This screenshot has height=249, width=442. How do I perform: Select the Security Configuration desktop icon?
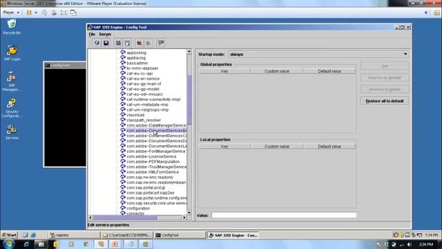coord(12,108)
